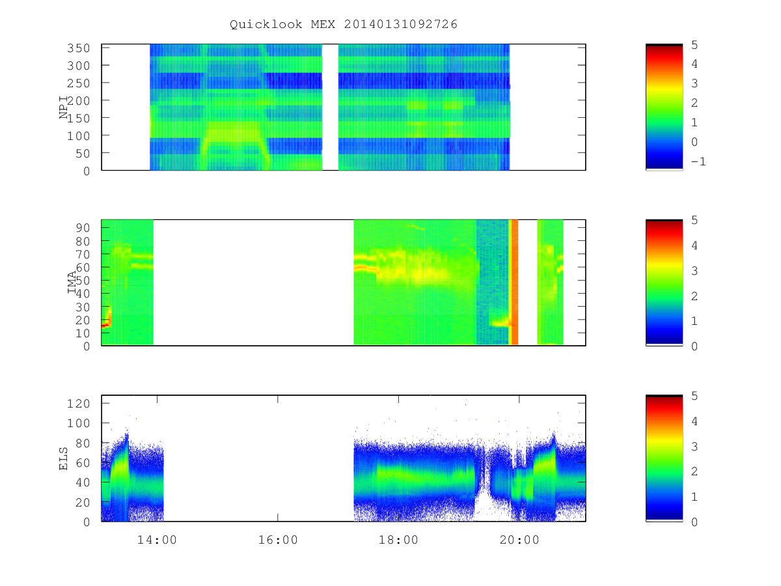Click the IMA panel color scale bar
Screen dimensions: 781x586
[x=664, y=283]
